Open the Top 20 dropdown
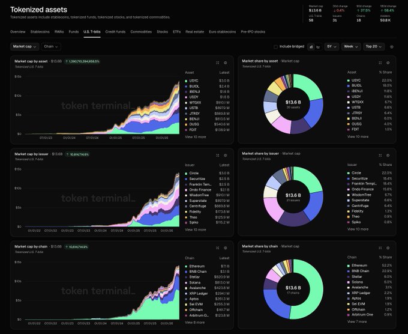The height and width of the screenshot is (334, 408). 374,47
